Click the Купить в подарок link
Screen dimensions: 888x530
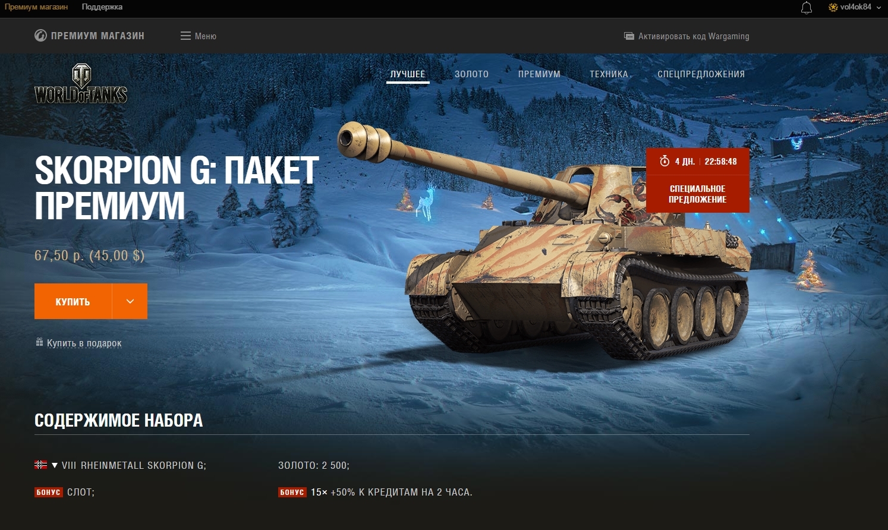pos(84,343)
